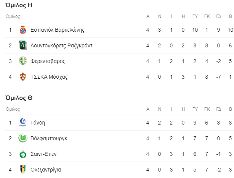Click the Gent club crest
This screenshot has width=234, height=178.
coord(23,122)
